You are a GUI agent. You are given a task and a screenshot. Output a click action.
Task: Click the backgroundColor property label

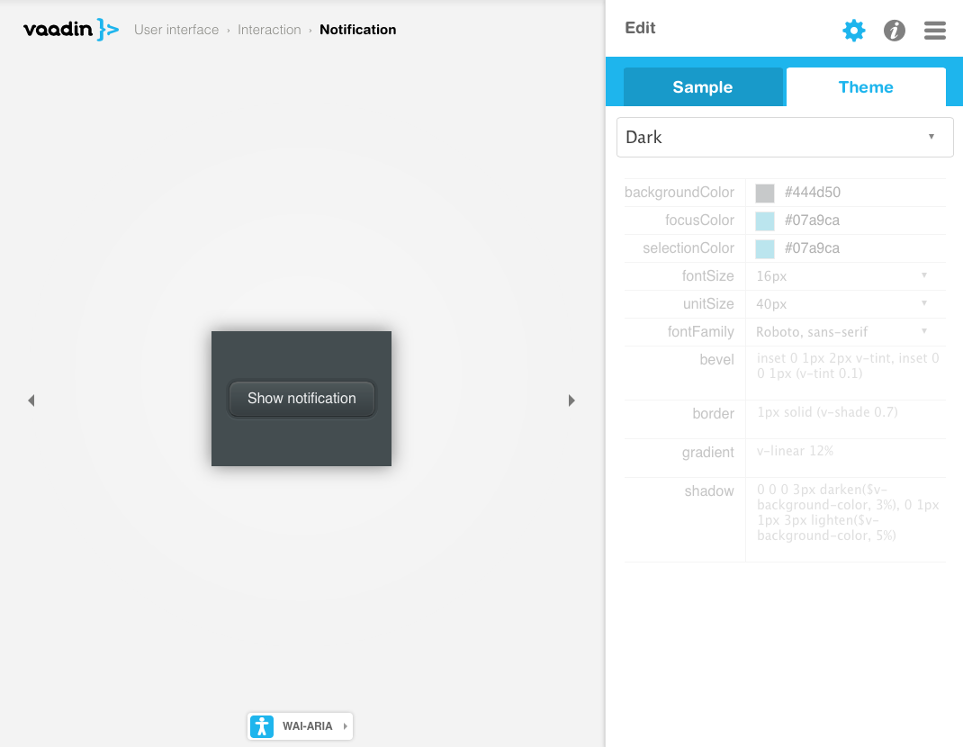point(679,193)
